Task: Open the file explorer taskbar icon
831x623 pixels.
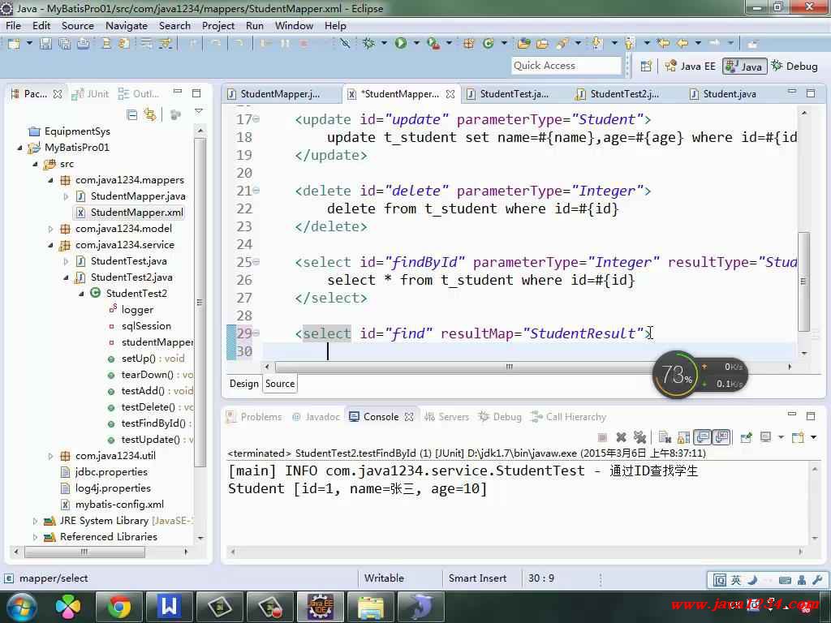Action: point(371,607)
